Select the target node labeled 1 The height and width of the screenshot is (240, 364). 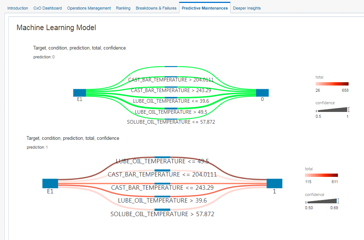(x=274, y=183)
